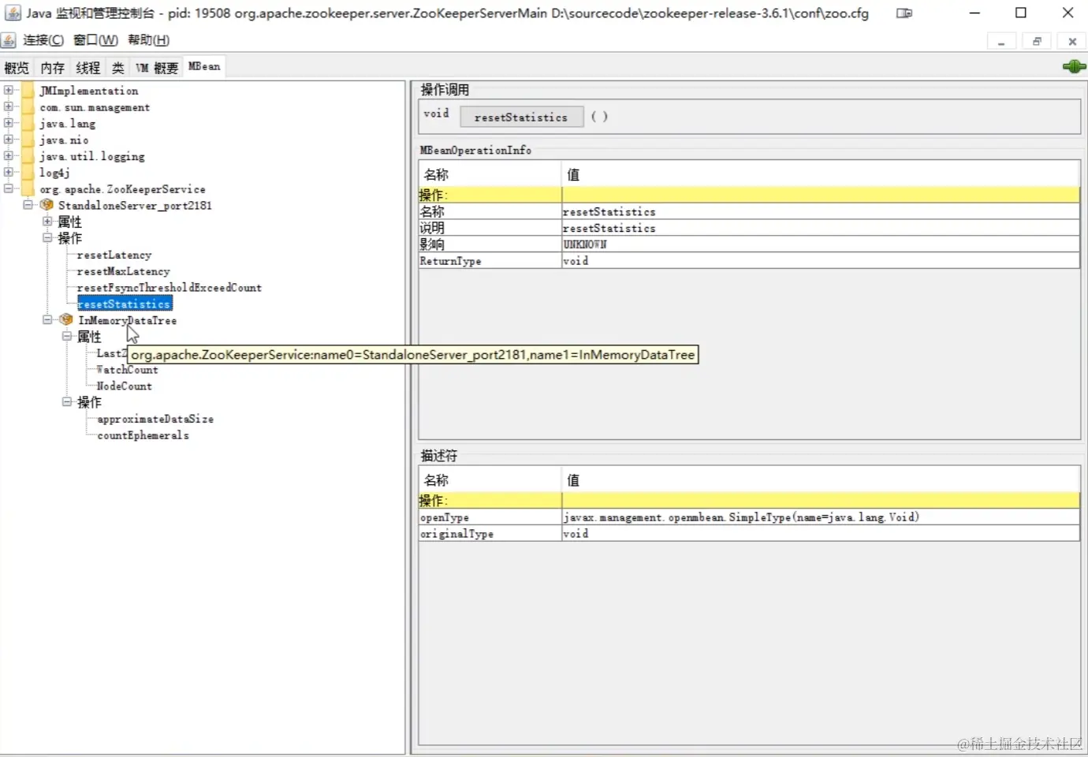Click the javax.management.openmbean.SimpleType value
This screenshot has width=1088, height=757.
(741, 517)
